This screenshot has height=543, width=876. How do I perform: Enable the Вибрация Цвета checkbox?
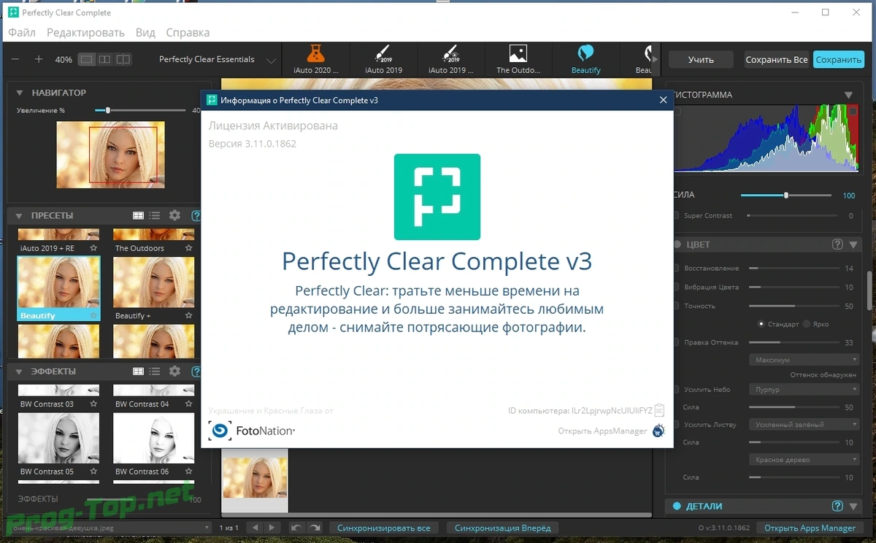click(x=676, y=288)
